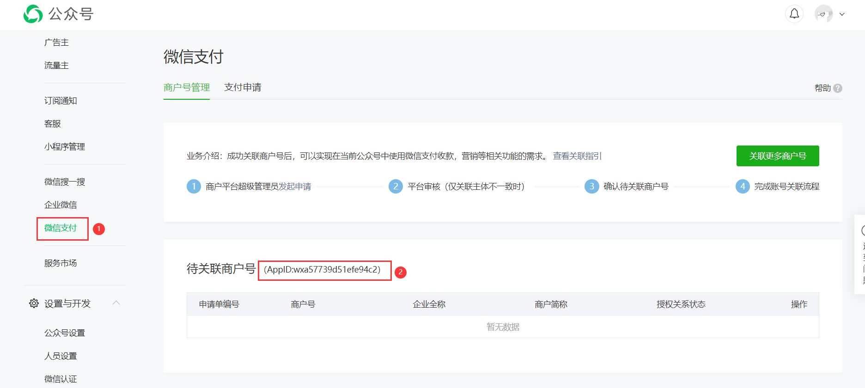Click the WeChat 公众号 logo icon
865x388 pixels.
(33, 14)
